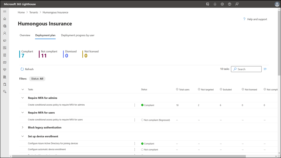Click the help question mark icon
This screenshot has width=281, height=158.
[x=230, y=4]
